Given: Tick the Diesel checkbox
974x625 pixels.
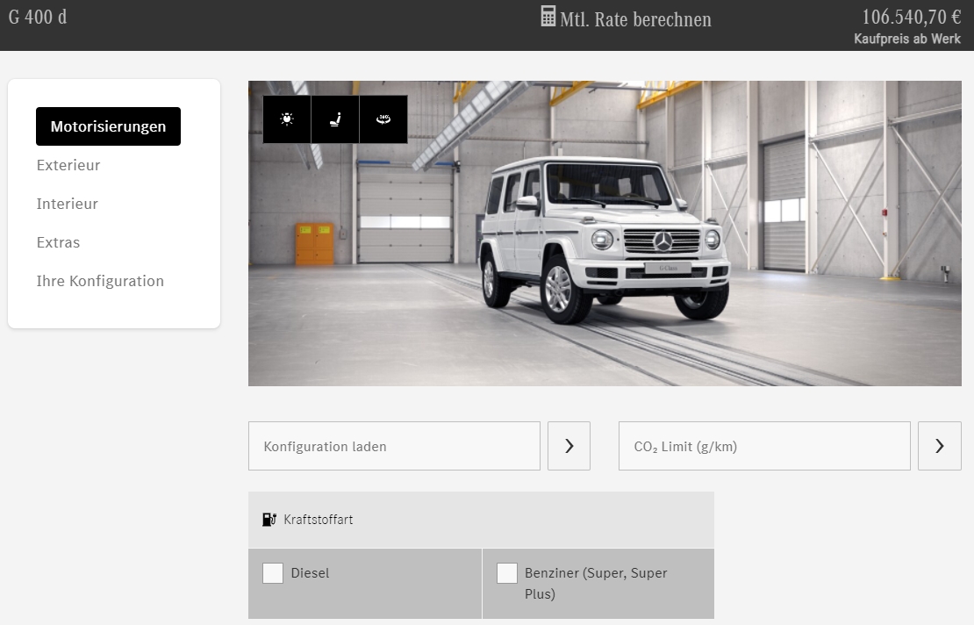Looking at the screenshot, I should pos(273,573).
